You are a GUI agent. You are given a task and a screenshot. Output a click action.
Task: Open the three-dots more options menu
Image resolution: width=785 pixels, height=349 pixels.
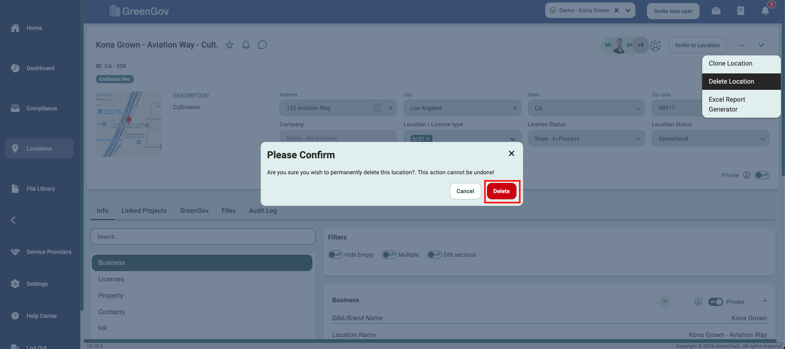pos(742,45)
